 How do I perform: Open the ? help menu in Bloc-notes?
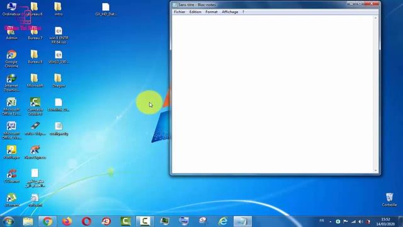coord(243,12)
